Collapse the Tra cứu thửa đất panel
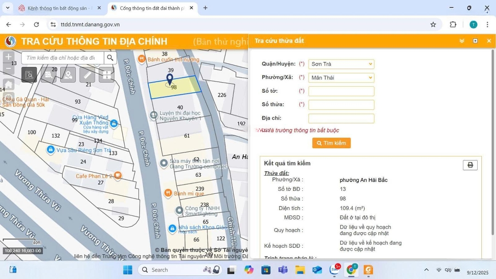Screen dimensions: 496x279 click(462, 41)
